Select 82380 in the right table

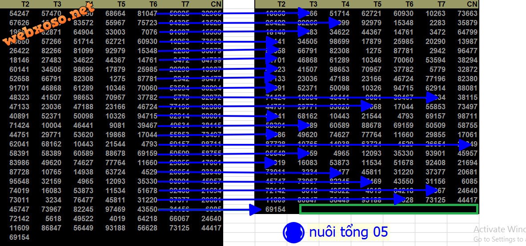coord(467,79)
